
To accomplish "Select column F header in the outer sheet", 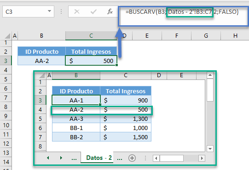I will tap(176, 36).
